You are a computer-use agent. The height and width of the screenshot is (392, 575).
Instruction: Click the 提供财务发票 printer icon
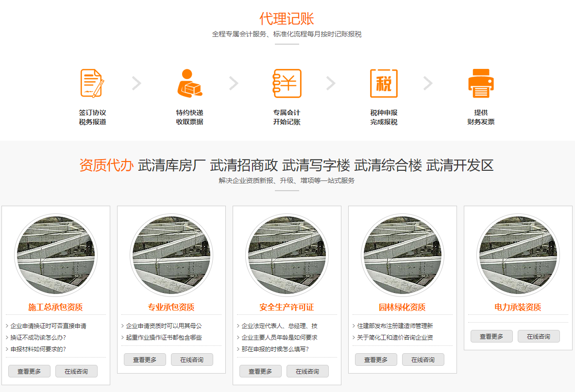pos(481,83)
